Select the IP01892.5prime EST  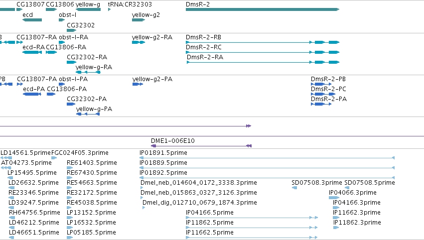click(x=267, y=178)
